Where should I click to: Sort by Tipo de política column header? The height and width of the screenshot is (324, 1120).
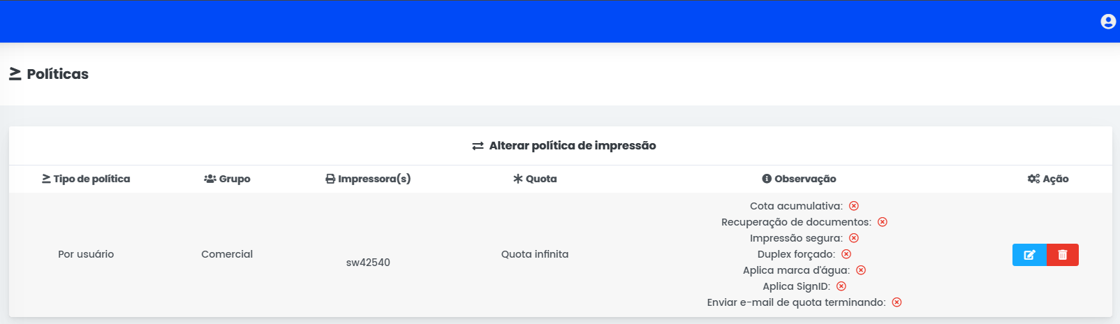point(86,179)
